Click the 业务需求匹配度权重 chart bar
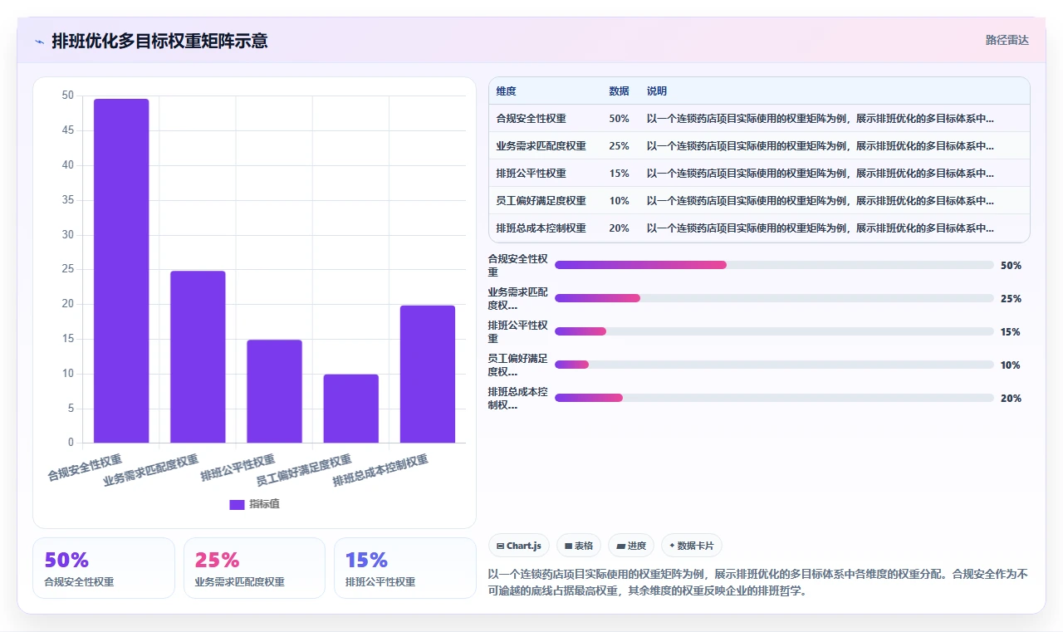1063x632 pixels. pos(198,357)
